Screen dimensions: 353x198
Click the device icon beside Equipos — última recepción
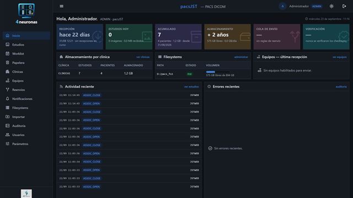pos(259,57)
